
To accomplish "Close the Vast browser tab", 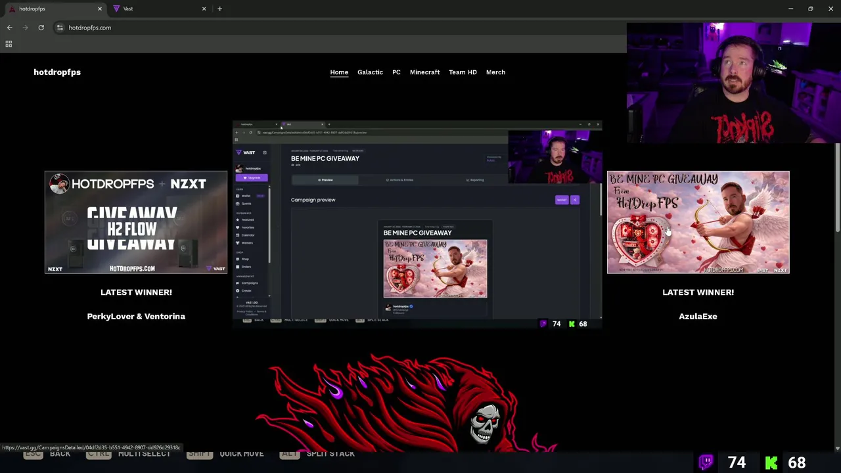I will point(204,9).
